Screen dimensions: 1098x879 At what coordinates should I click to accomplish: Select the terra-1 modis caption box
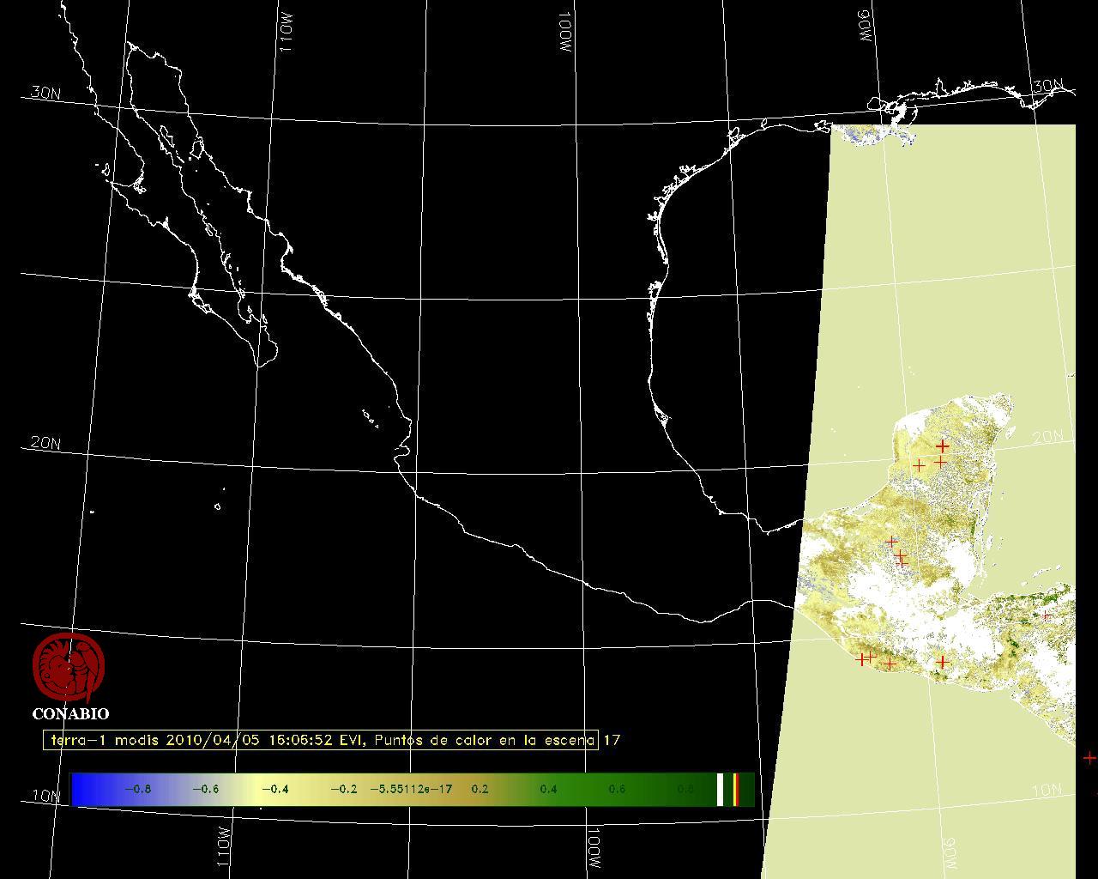click(320, 740)
